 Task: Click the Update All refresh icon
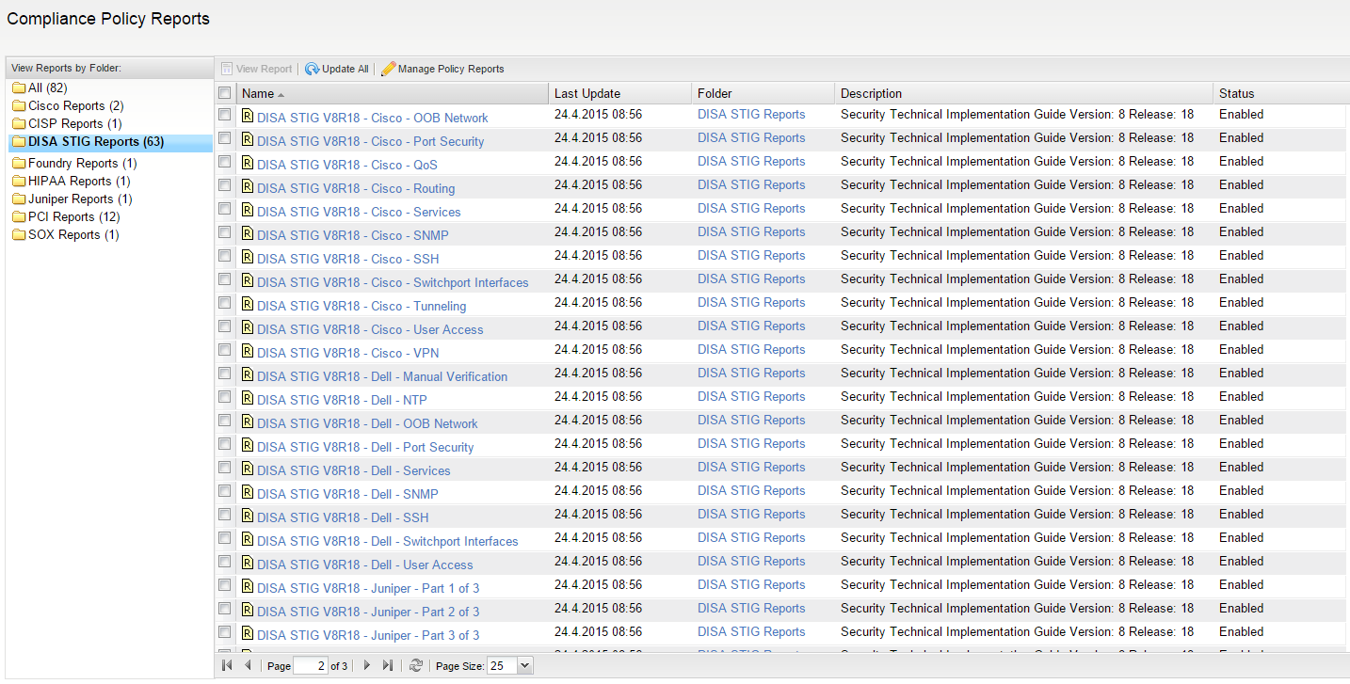click(312, 69)
